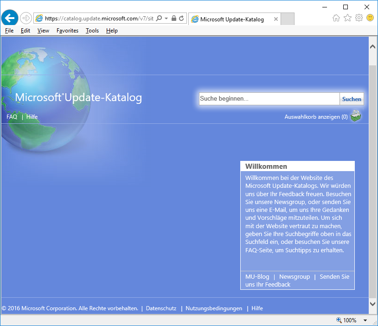Viewport: 378px width, 326px height.
Task: Click the Willkommen heading
Action: [x=266, y=166]
